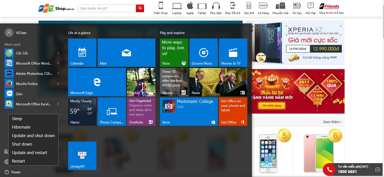This screenshot has width=384, height=177.
Task: Focus the 'Bạn muốn tìm gì?' search box
Action: [107, 8]
